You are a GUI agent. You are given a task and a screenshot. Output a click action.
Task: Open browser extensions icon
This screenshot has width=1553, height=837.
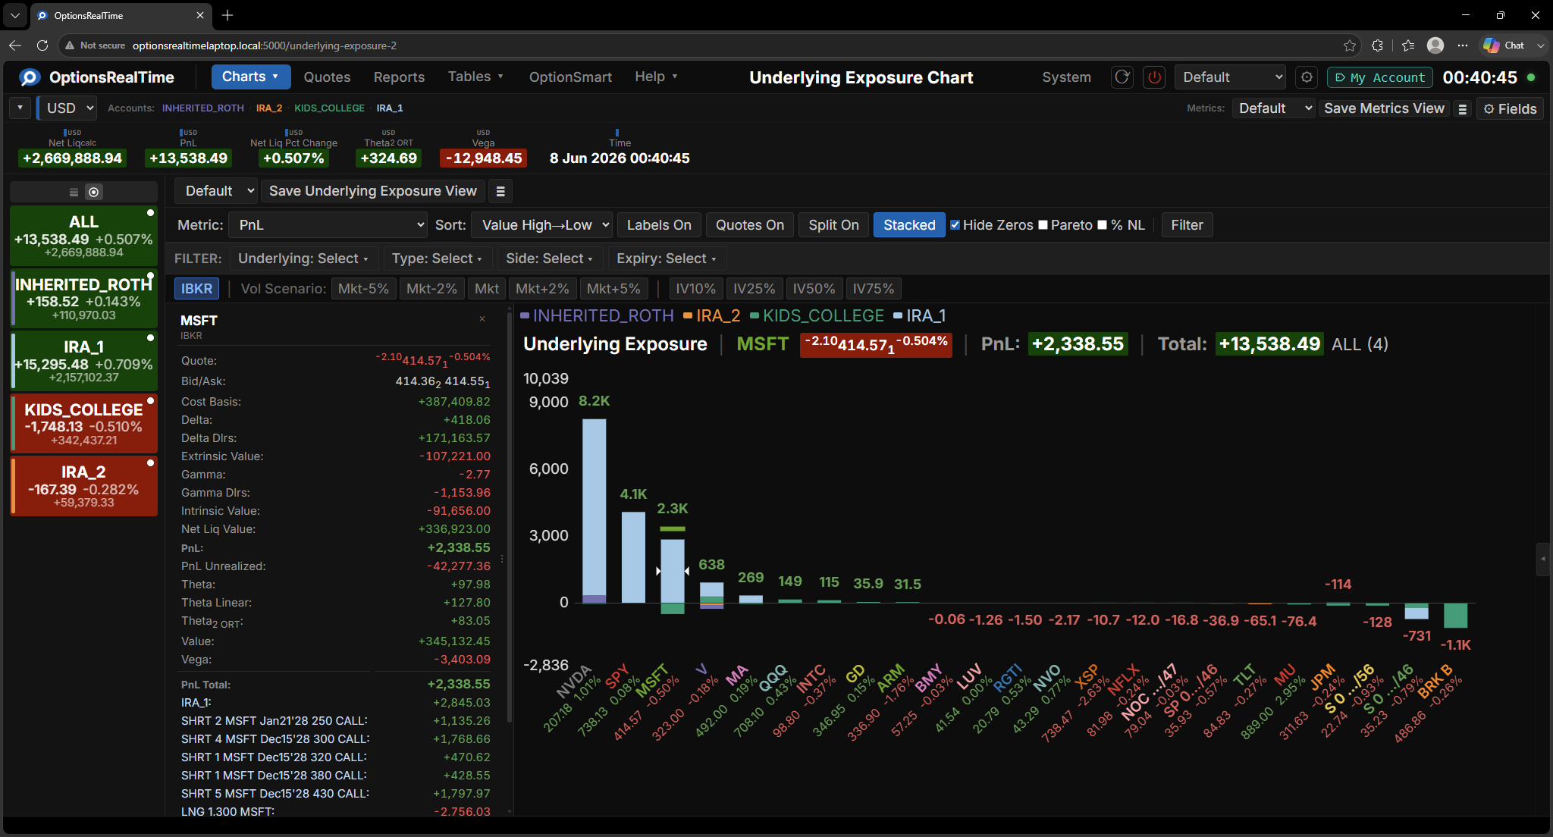1378,45
